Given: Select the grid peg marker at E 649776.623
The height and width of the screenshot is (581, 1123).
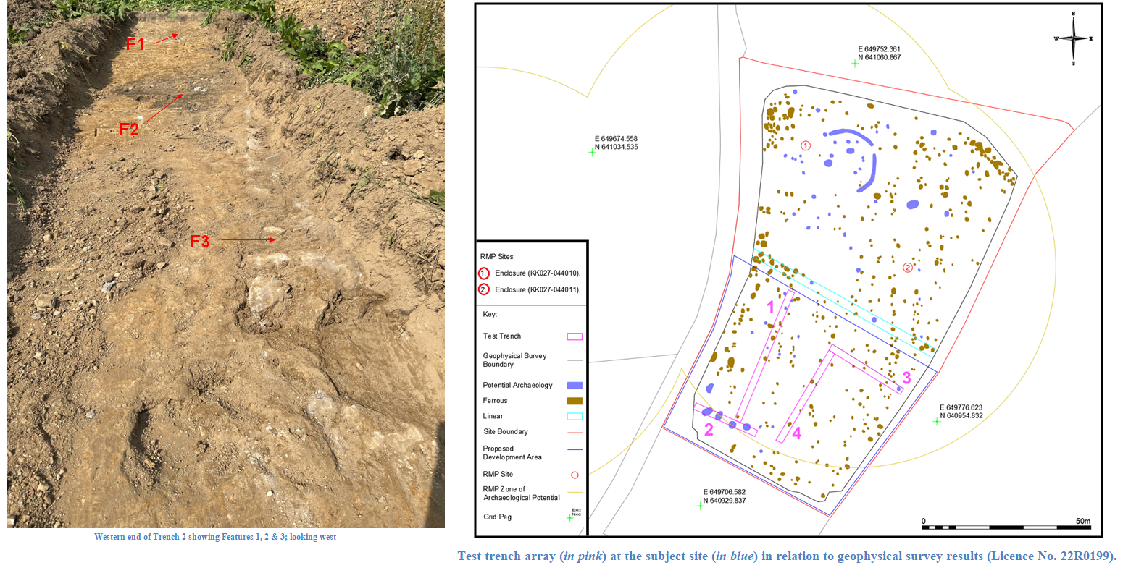Looking at the screenshot, I should 936,421.
